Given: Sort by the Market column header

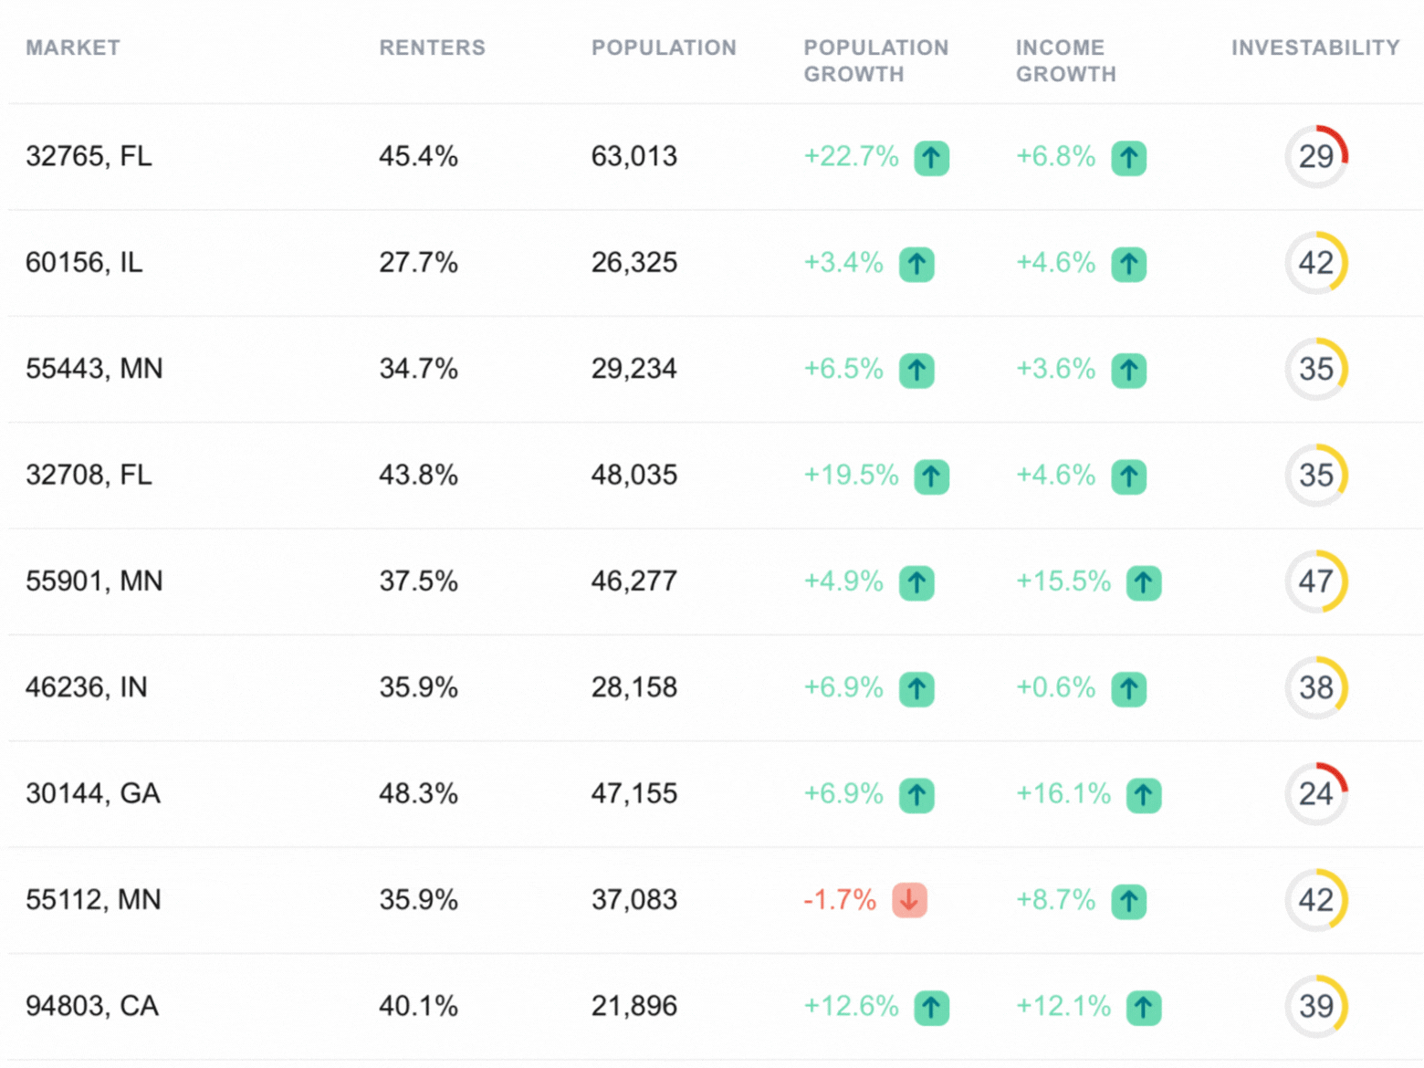Looking at the screenshot, I should pos(73,47).
